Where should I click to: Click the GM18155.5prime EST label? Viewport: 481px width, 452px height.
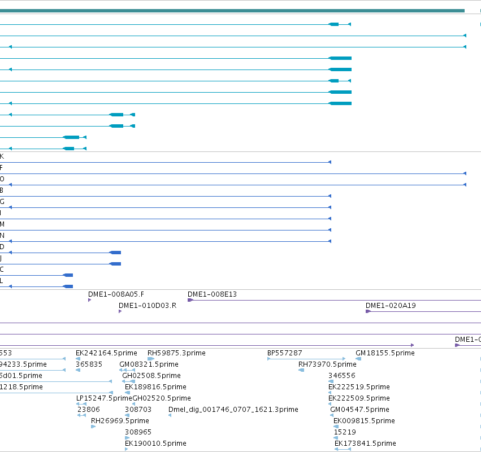(x=385, y=353)
